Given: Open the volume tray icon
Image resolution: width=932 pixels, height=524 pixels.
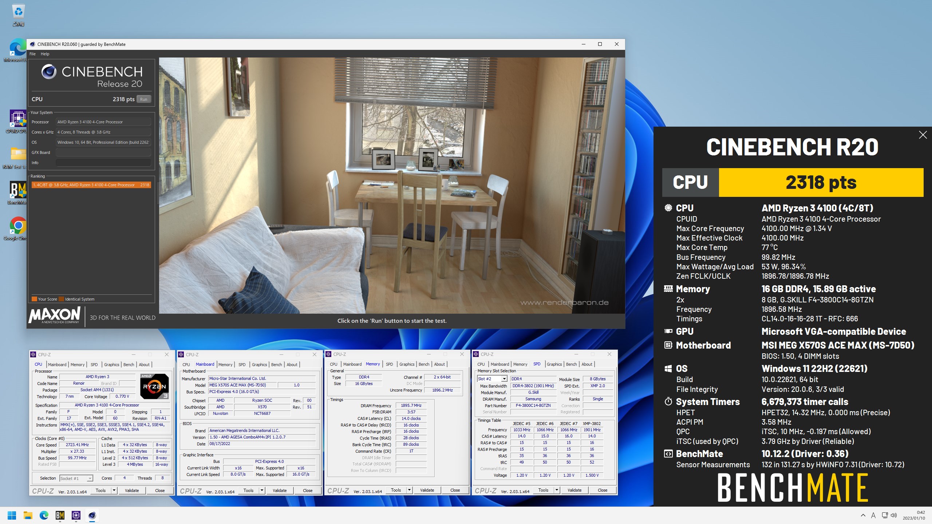Looking at the screenshot, I should coord(894,515).
